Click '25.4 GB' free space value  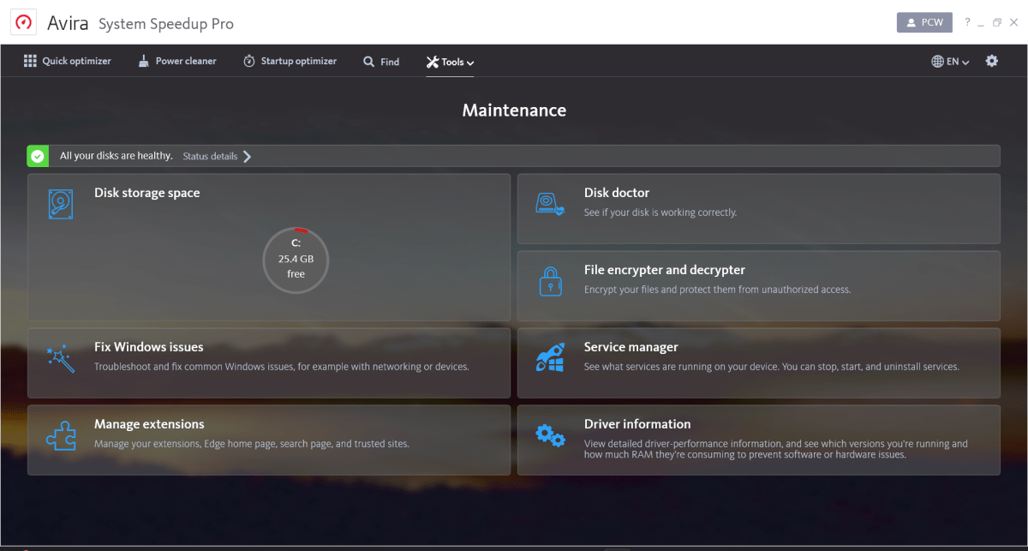[296, 259]
